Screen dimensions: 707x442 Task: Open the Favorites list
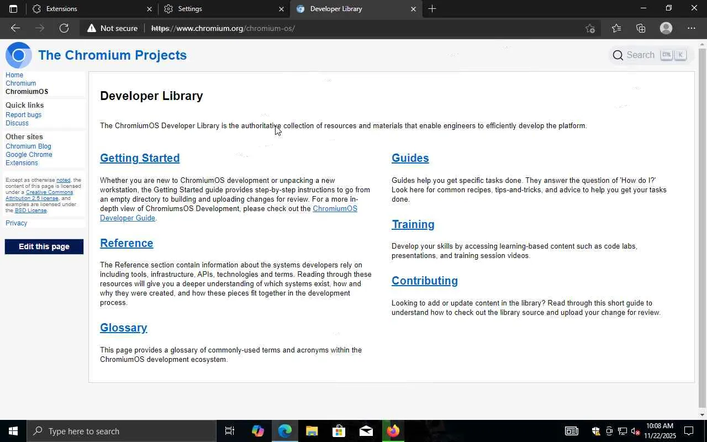[616, 28]
